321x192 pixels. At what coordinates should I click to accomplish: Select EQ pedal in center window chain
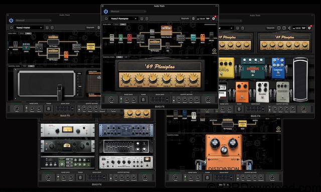click(x=168, y=46)
